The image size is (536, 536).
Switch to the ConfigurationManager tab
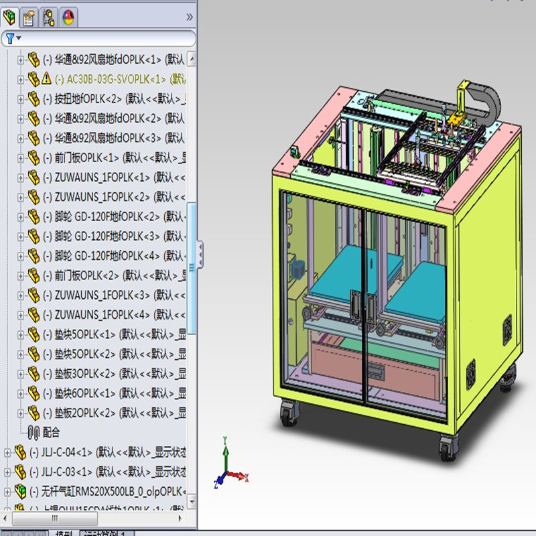[48, 17]
